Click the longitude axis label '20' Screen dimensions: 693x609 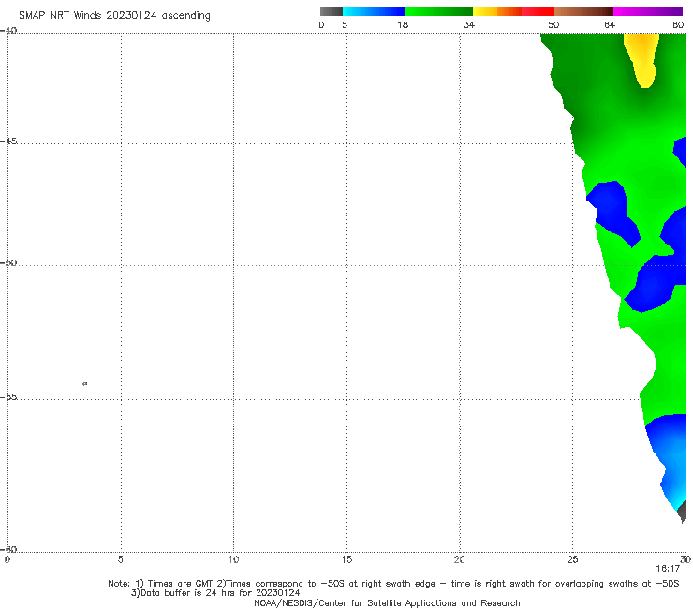pyautogui.click(x=459, y=559)
